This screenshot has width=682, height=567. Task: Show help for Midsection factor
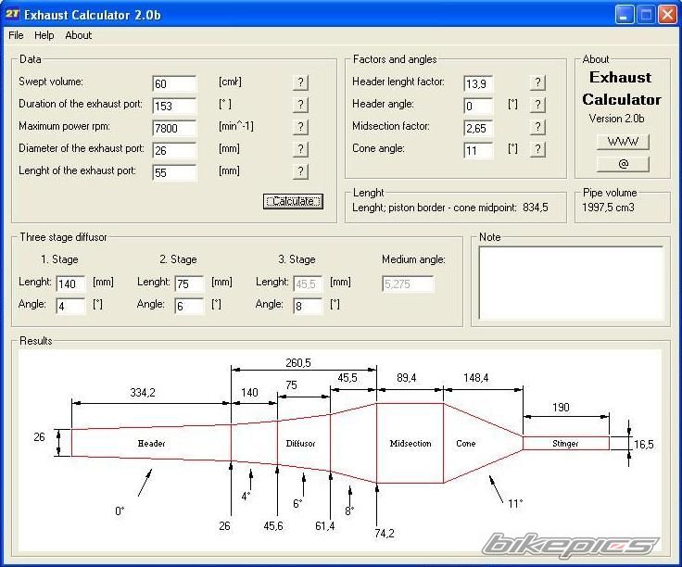[x=537, y=127]
